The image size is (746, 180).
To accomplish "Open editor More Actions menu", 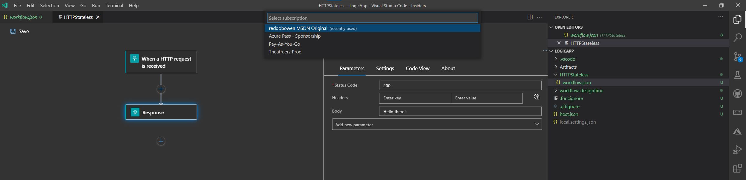I will (539, 17).
